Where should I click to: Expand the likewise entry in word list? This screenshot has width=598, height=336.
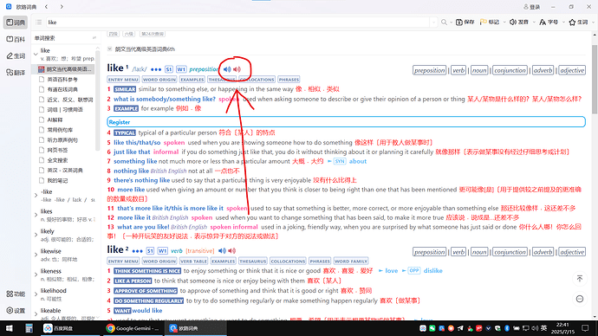[x=36, y=255]
